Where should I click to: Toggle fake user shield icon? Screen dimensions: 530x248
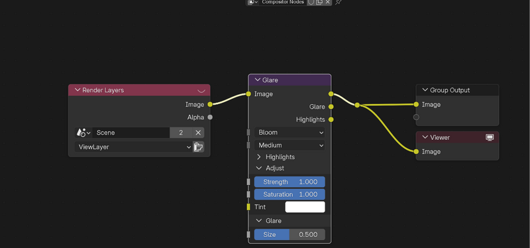pyautogui.click(x=311, y=2)
